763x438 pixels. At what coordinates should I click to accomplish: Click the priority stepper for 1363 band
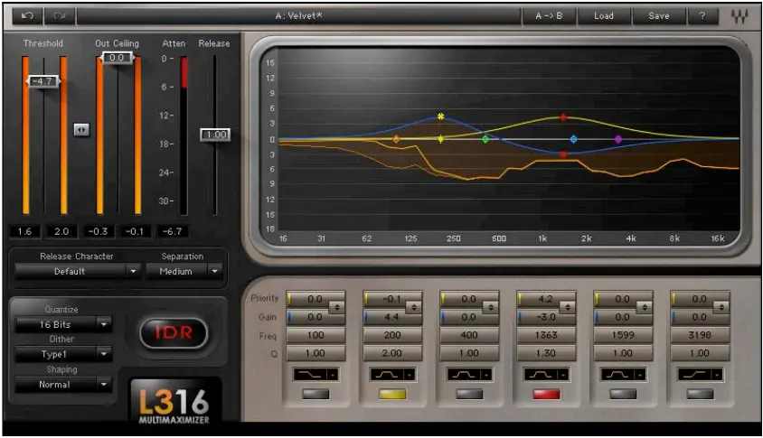click(x=568, y=307)
